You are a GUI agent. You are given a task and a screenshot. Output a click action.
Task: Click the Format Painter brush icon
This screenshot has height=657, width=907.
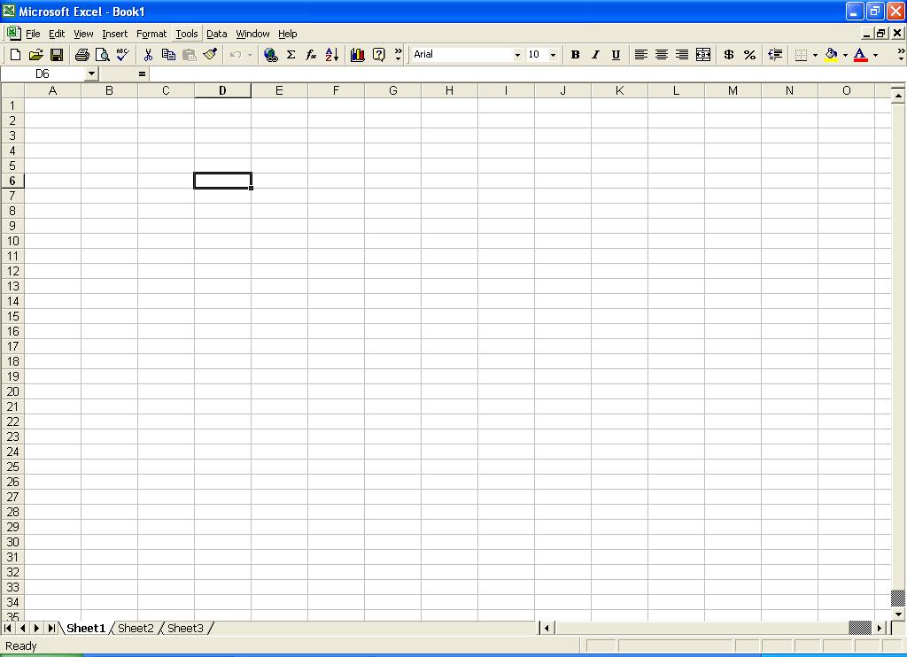point(210,55)
